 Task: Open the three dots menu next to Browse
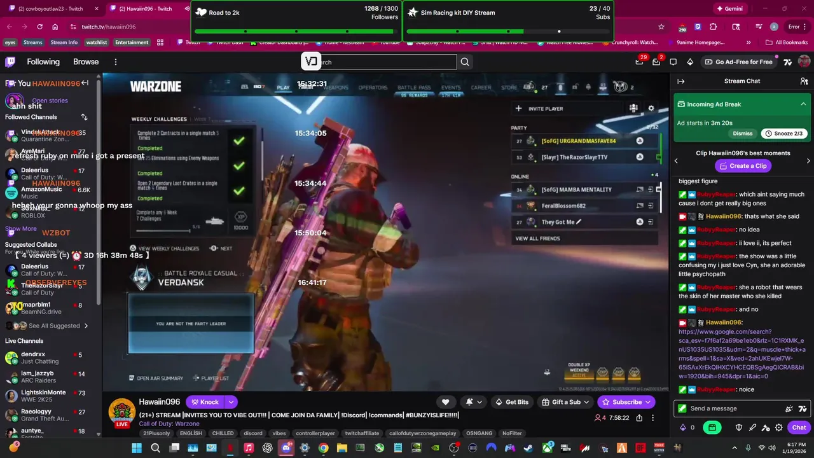116,62
